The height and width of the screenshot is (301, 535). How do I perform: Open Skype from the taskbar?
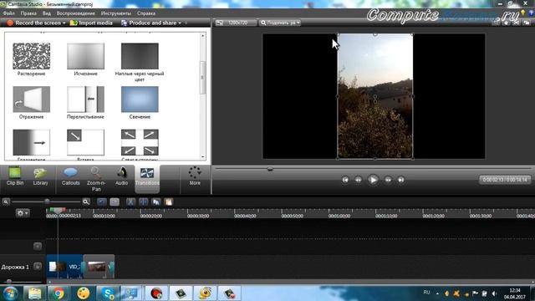tap(108, 293)
